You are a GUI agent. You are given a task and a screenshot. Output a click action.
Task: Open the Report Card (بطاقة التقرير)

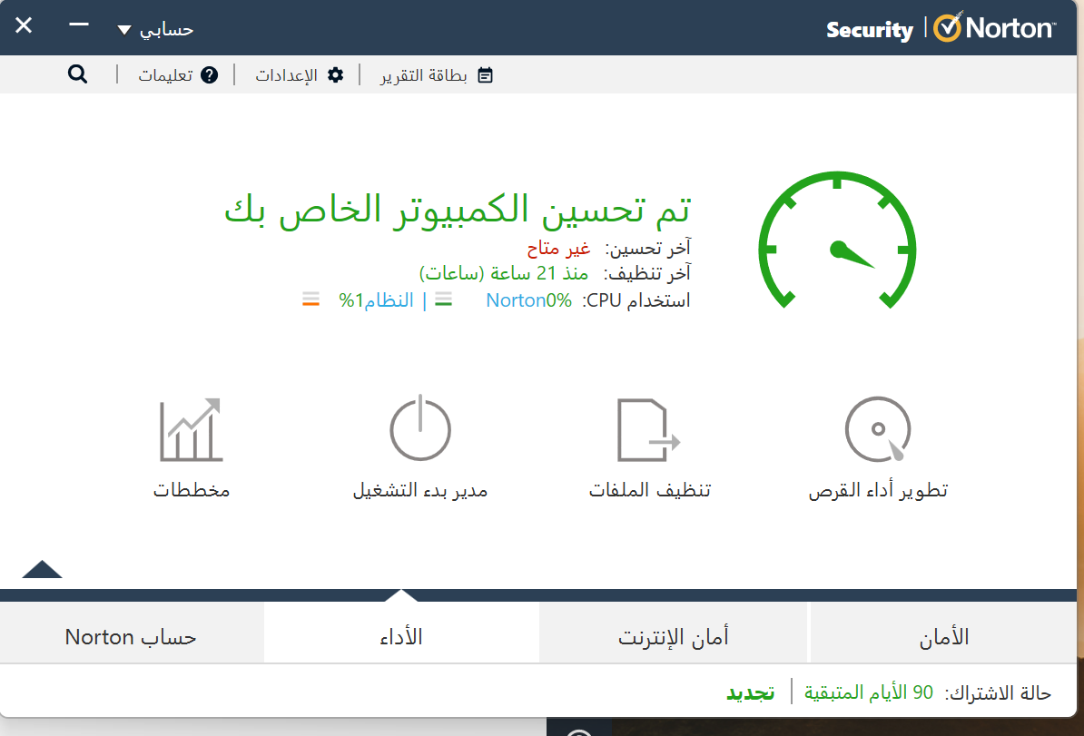[x=436, y=75]
